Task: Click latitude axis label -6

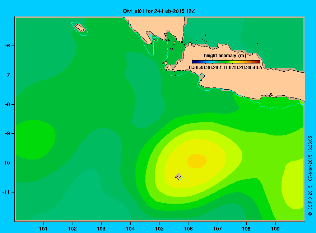Action: tap(8, 46)
